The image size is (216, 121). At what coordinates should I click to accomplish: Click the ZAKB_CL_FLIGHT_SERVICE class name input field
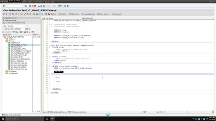click(14, 29)
